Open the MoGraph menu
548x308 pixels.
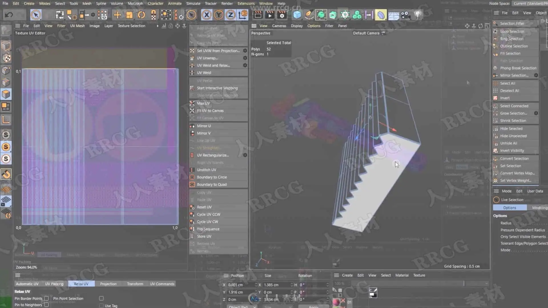pyautogui.click(x=135, y=3)
